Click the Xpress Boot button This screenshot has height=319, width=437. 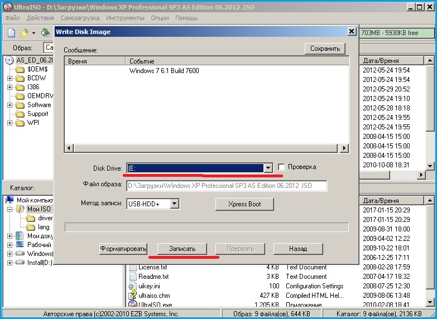tap(244, 204)
